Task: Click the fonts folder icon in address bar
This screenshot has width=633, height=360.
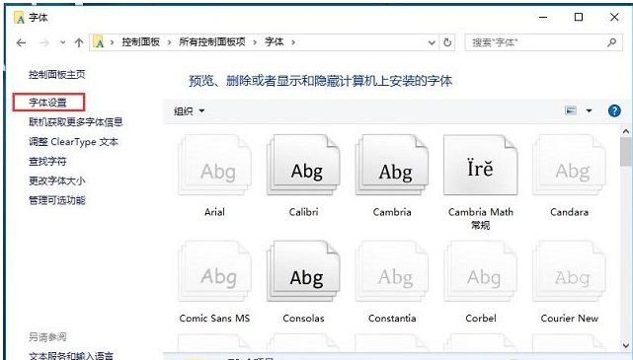Action: (99, 42)
